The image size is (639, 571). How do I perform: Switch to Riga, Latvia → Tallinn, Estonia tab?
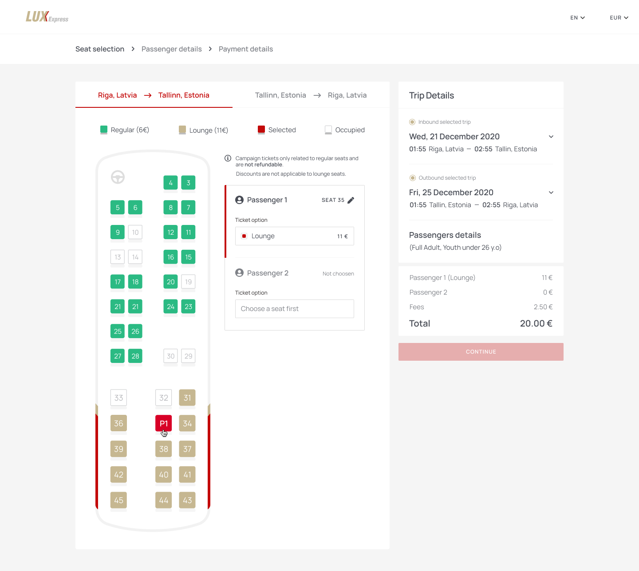[154, 95]
